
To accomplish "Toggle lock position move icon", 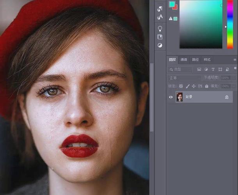I will (194, 86).
